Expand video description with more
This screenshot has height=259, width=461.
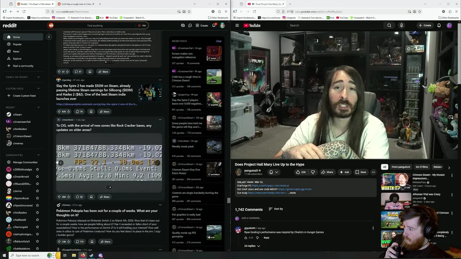pos(292,193)
